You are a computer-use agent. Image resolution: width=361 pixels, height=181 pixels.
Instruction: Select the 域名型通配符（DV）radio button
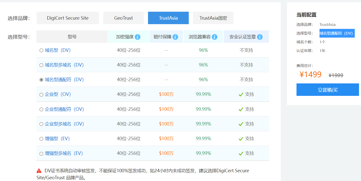tap(41, 80)
